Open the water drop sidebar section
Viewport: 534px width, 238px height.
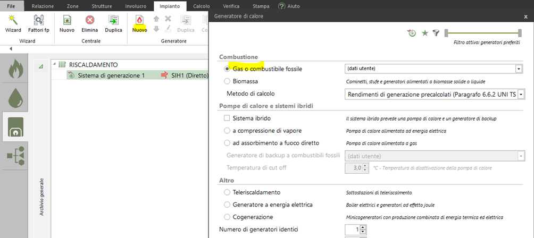(x=16, y=99)
